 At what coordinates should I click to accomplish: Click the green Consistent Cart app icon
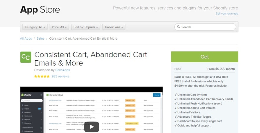click(x=25, y=57)
